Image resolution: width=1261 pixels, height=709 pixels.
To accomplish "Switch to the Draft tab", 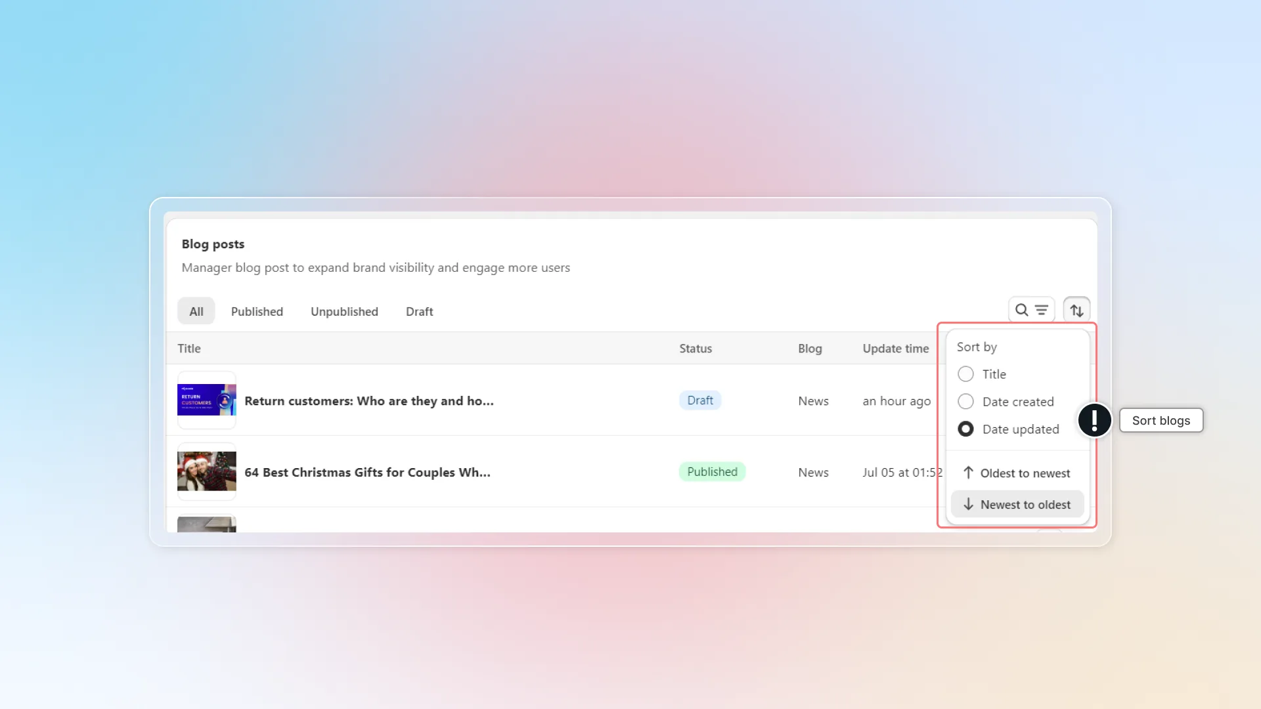I will (x=419, y=311).
